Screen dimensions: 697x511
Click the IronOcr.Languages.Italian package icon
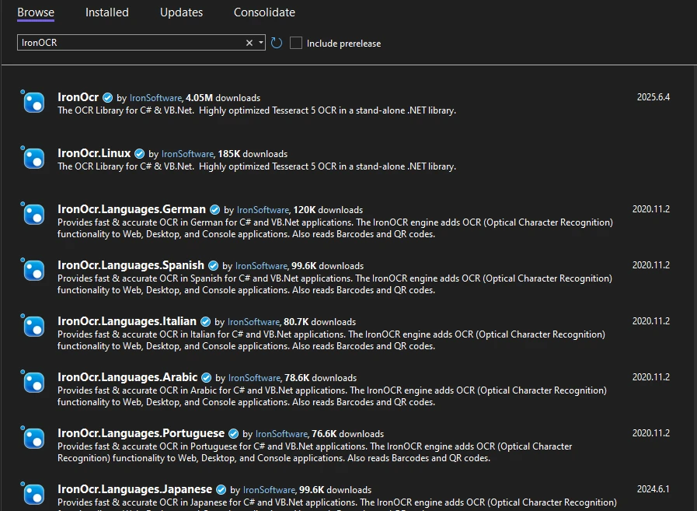33,327
